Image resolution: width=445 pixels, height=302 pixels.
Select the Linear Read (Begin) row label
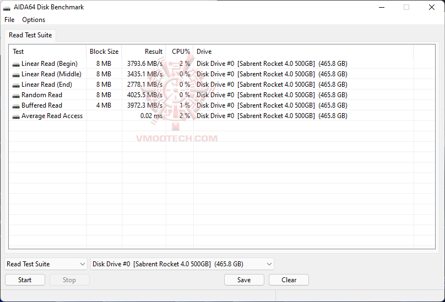coord(50,64)
